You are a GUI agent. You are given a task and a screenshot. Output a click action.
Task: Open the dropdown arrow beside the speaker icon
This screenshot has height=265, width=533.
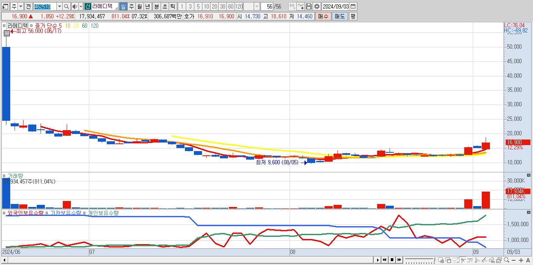(81, 6)
